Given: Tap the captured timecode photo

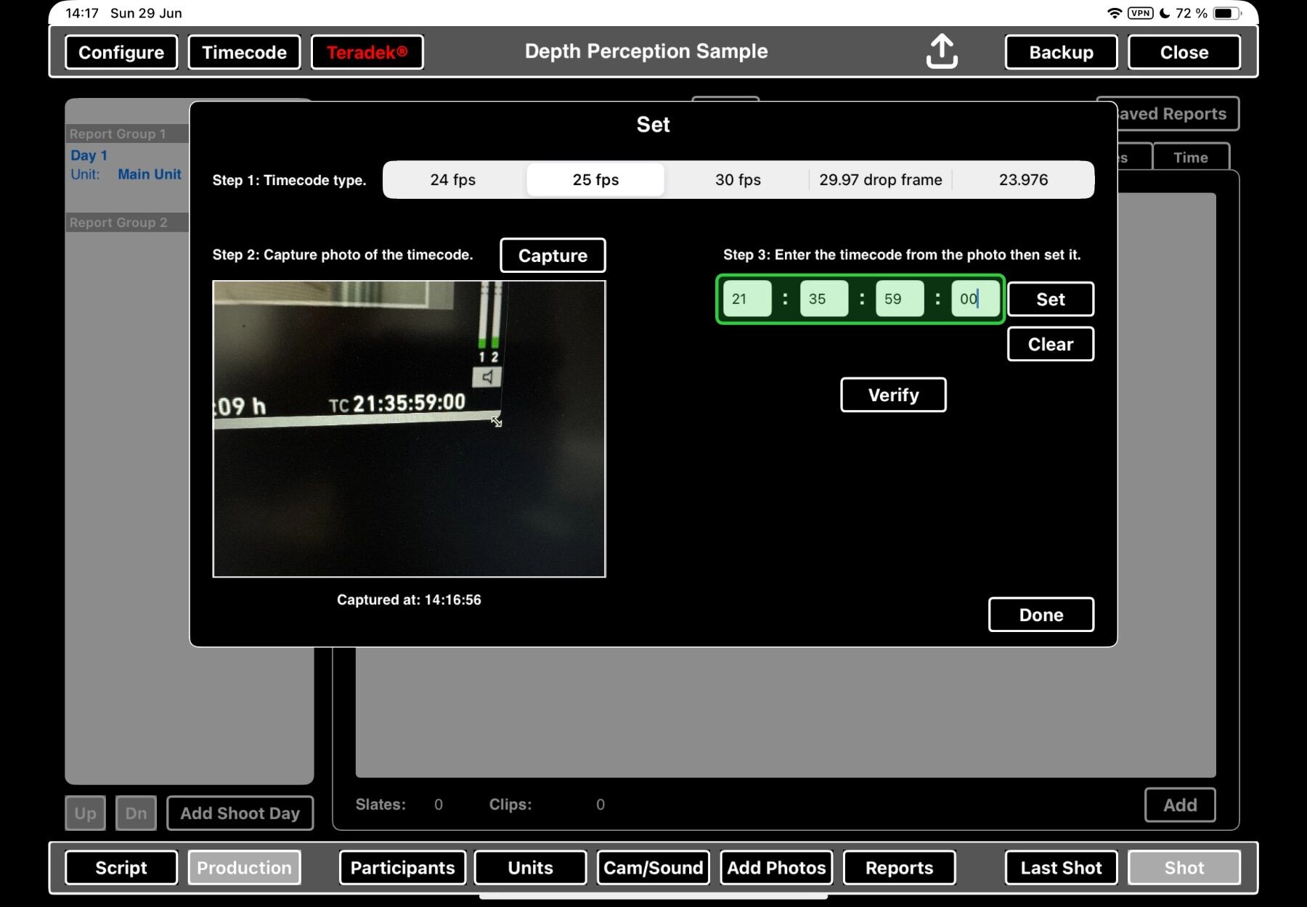Looking at the screenshot, I should (x=409, y=429).
